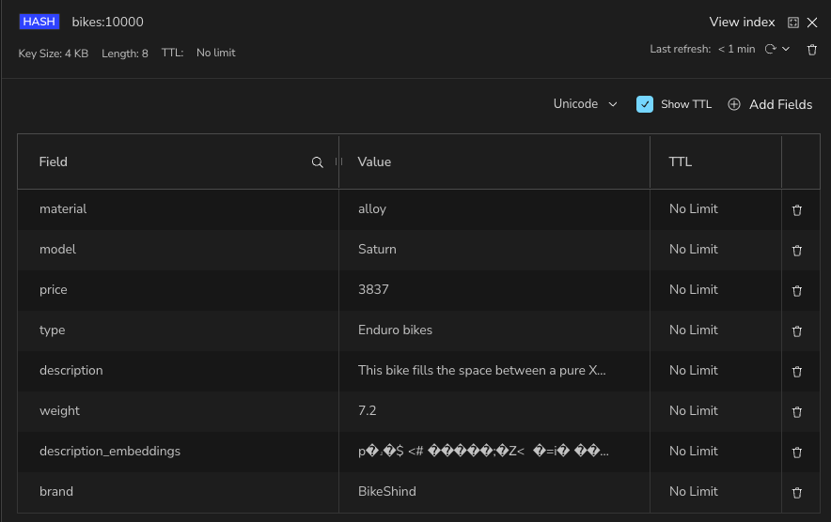
Task: Click the Value column header
Action: 374,161
